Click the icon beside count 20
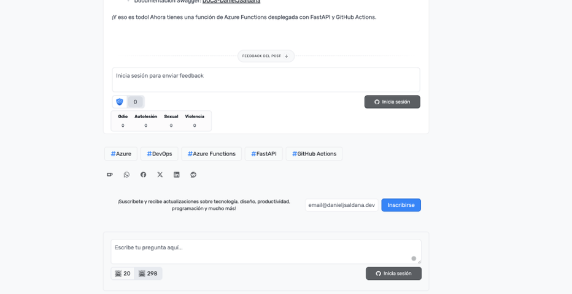572x294 pixels. [x=118, y=274]
